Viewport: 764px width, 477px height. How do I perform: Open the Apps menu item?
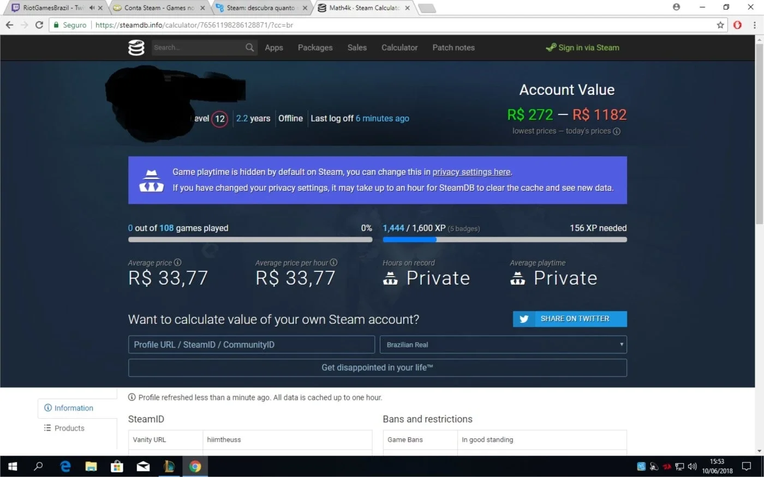[274, 47]
